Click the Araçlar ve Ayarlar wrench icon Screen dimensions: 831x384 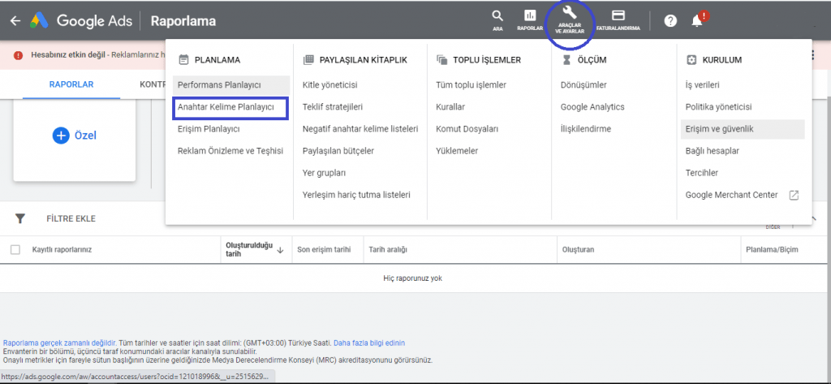(571, 14)
